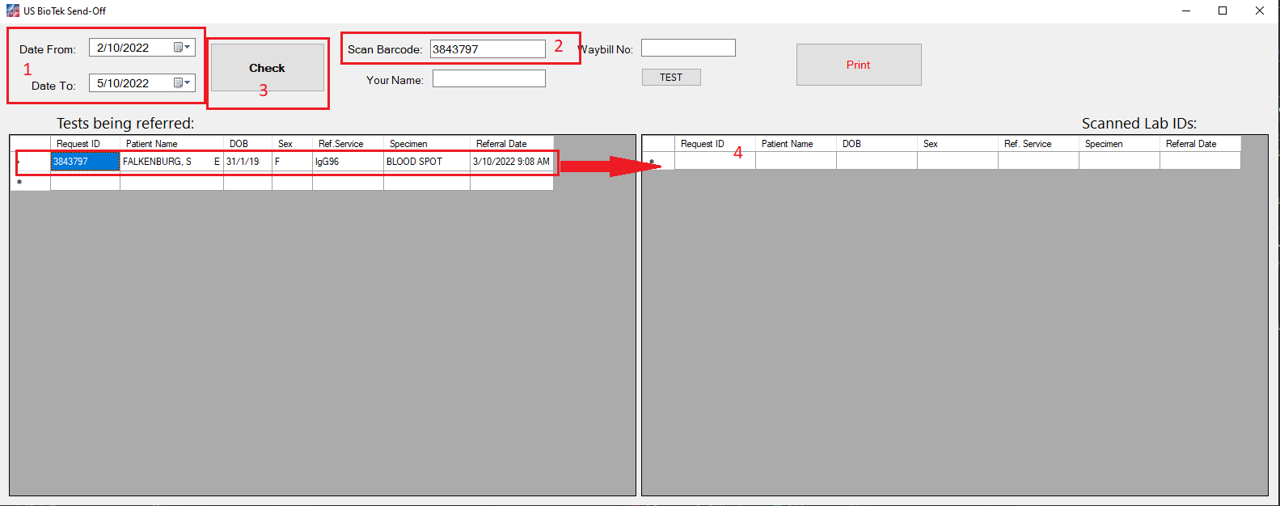The image size is (1280, 506).
Task: Click Specimen header in Scanned Lab IDs grid
Action: pyautogui.click(x=1120, y=144)
